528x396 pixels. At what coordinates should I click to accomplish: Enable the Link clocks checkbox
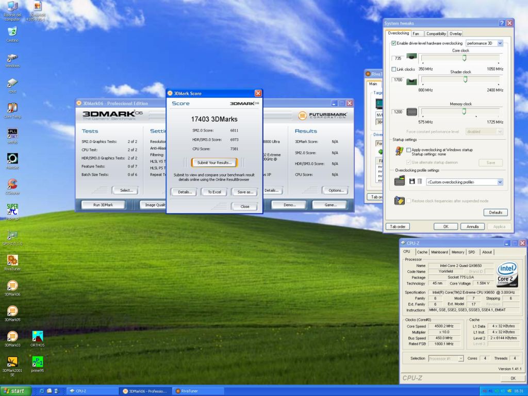[x=393, y=69]
